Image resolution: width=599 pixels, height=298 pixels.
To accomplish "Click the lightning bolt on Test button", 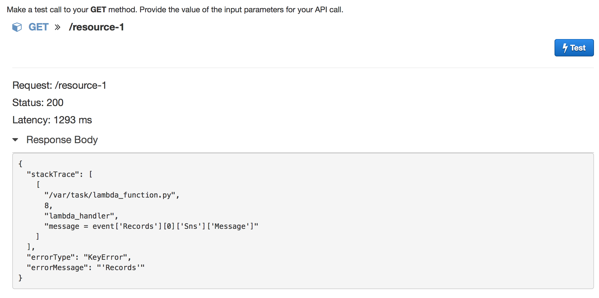I will point(565,48).
